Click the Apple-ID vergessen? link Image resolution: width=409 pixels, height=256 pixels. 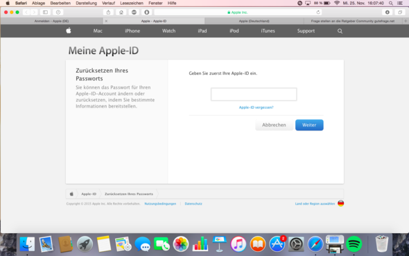pos(256,108)
